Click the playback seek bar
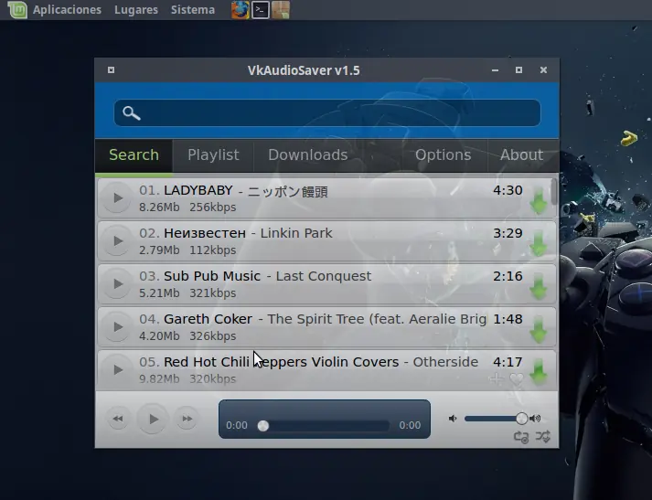652x500 pixels. (324, 426)
